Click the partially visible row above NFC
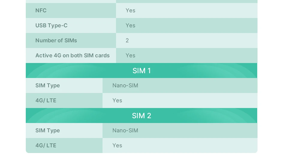 tap(141, 1)
